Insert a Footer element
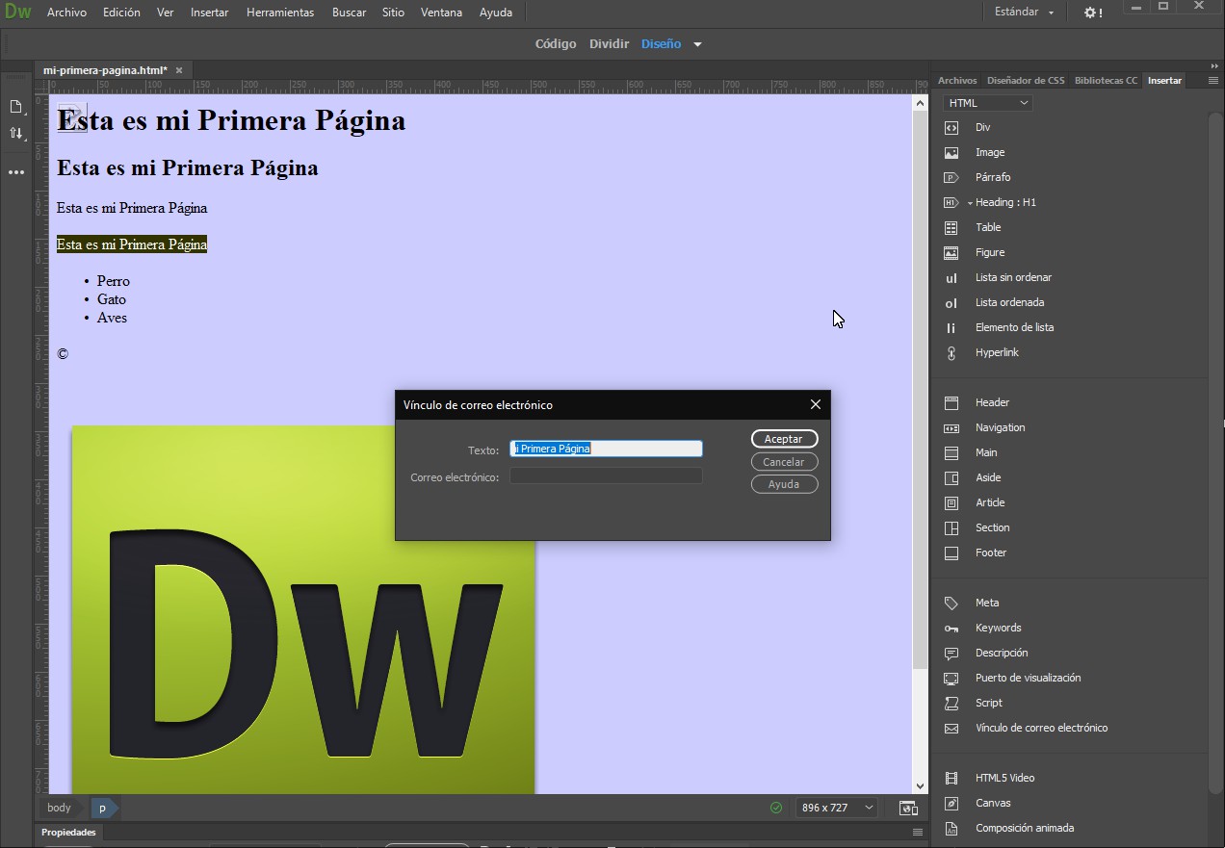 click(x=990, y=552)
